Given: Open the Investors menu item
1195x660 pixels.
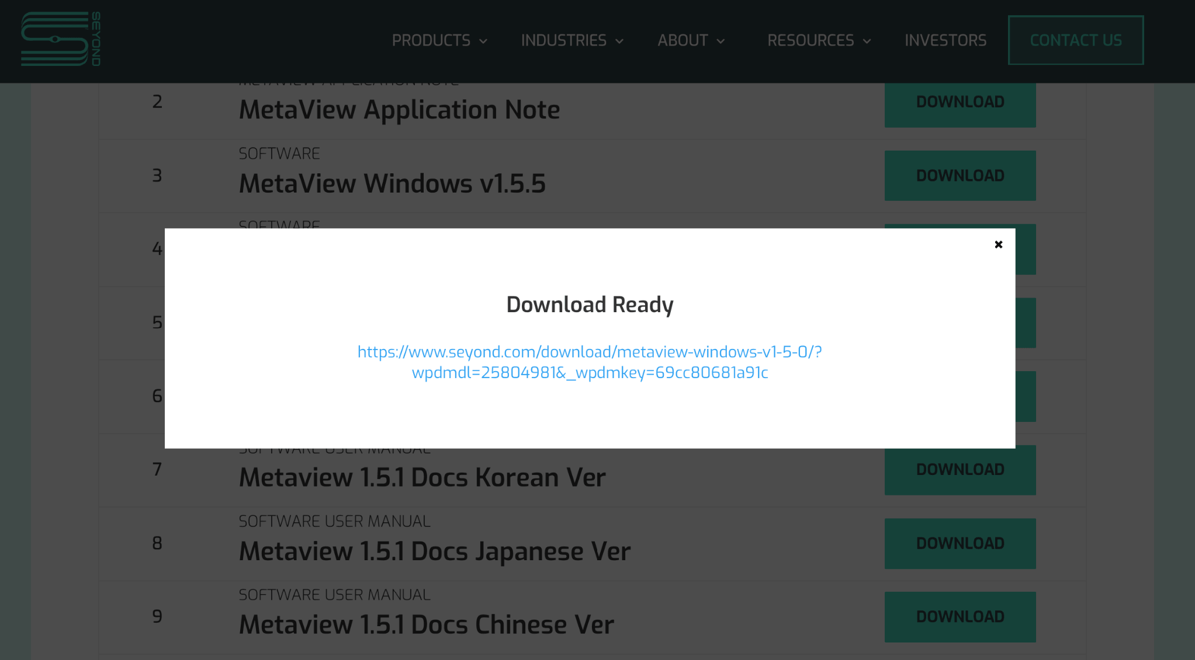Looking at the screenshot, I should pos(945,40).
